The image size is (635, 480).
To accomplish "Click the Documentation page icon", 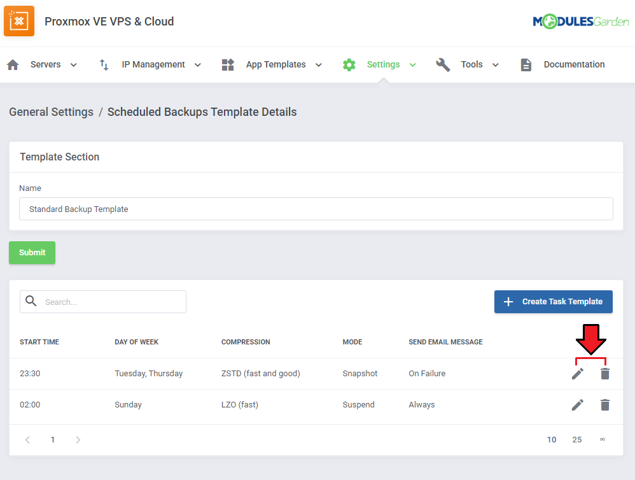I will click(x=526, y=65).
